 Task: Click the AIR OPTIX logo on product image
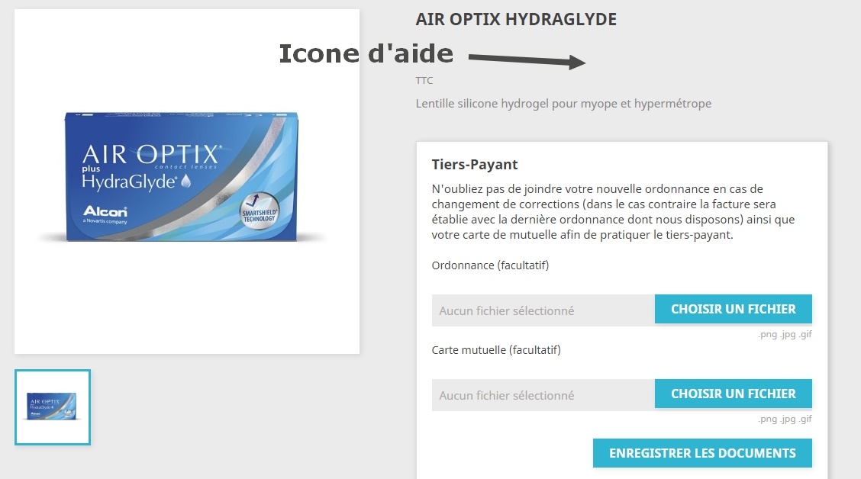152,154
